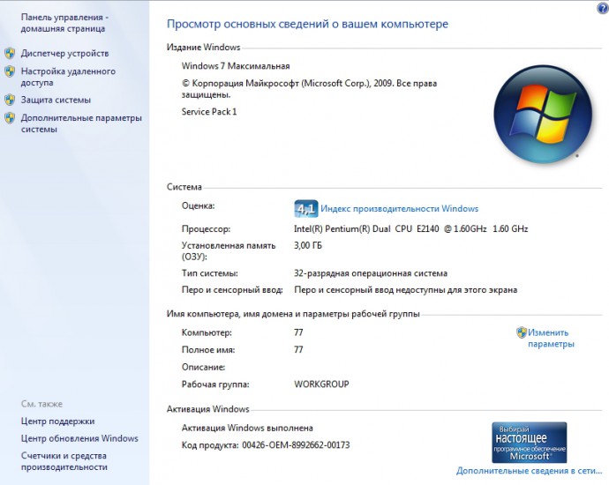Image resolution: width=609 pixels, height=485 pixels.
Task: Click the installed memory value 3,00 ГБ
Action: tap(308, 246)
